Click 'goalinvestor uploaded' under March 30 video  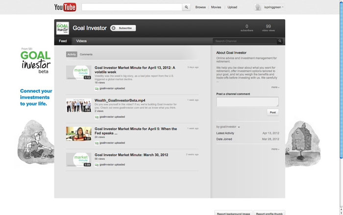112,165
